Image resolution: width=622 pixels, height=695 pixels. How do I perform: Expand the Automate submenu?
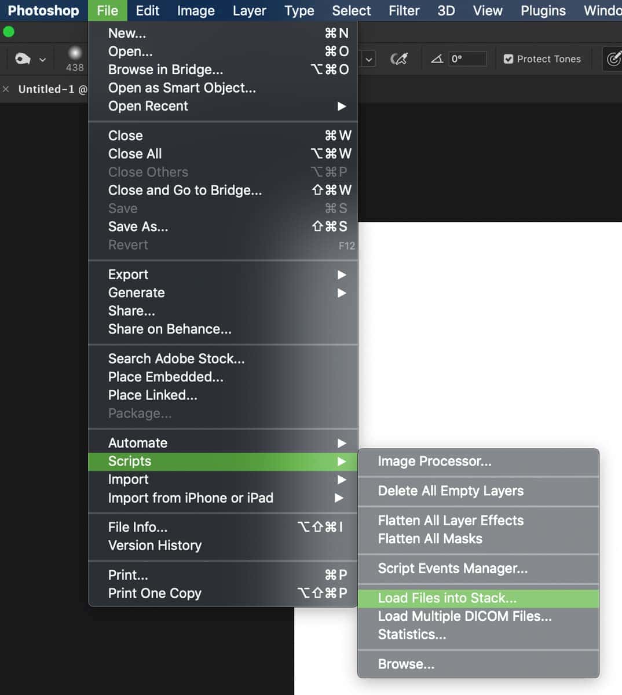(137, 443)
